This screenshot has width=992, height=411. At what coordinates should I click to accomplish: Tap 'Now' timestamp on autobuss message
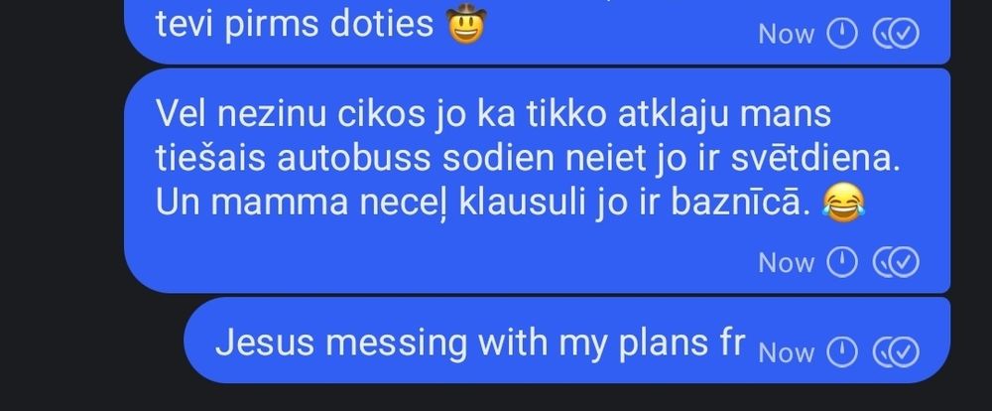click(786, 262)
